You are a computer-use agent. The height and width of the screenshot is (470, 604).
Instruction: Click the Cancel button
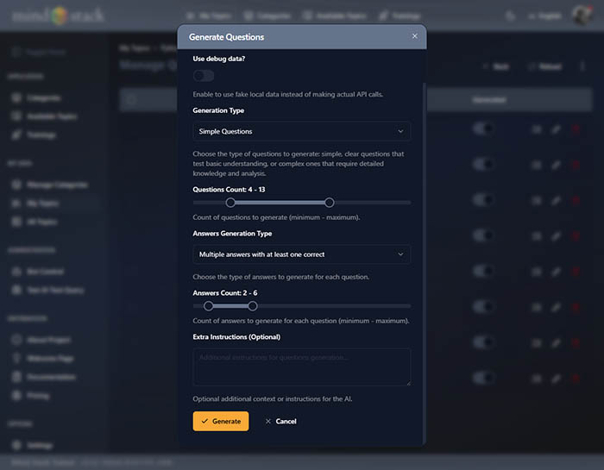point(280,421)
